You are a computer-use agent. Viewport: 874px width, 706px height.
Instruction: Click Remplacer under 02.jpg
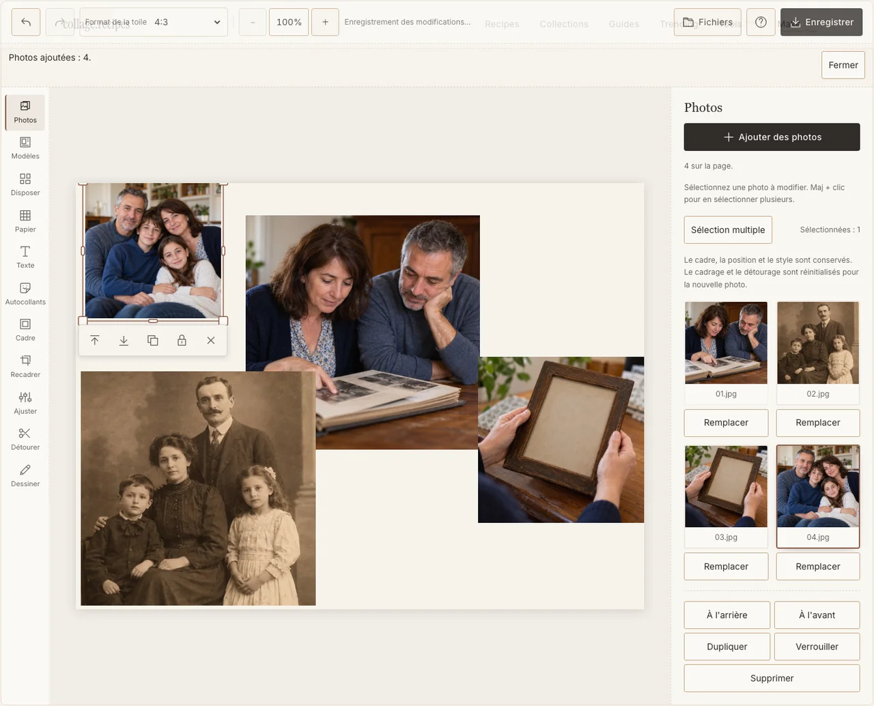pyautogui.click(x=818, y=423)
